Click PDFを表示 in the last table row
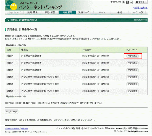 [132, 91]
